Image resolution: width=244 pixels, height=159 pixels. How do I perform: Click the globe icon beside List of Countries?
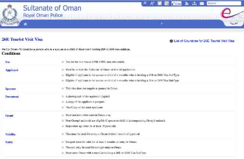pos(171,41)
